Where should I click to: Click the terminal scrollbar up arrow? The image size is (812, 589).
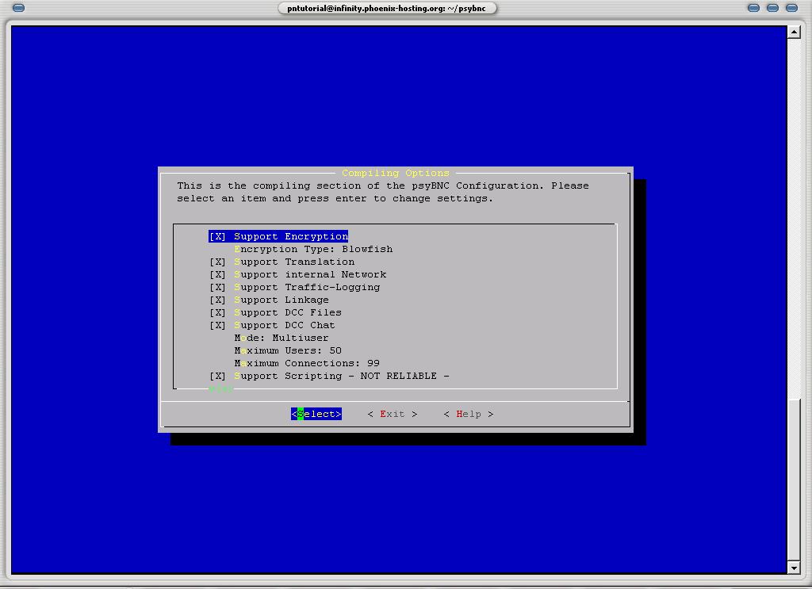point(794,32)
